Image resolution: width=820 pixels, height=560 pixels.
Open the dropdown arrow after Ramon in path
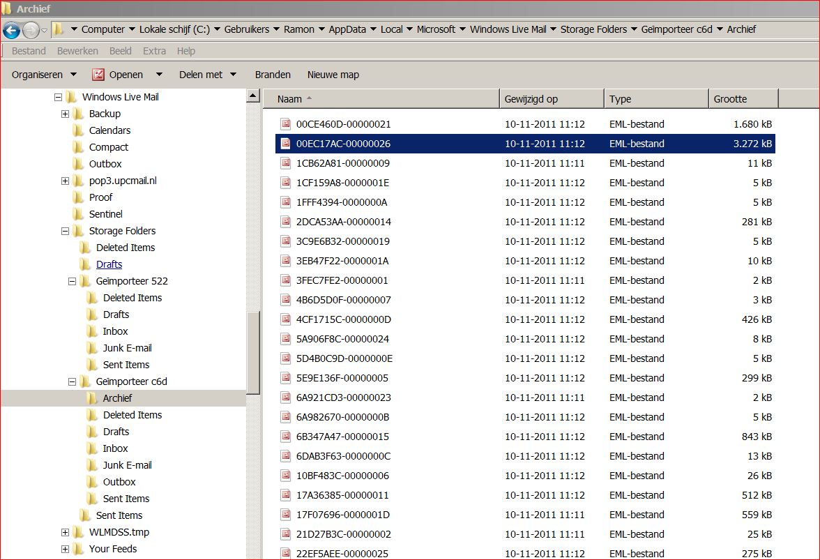(x=321, y=29)
